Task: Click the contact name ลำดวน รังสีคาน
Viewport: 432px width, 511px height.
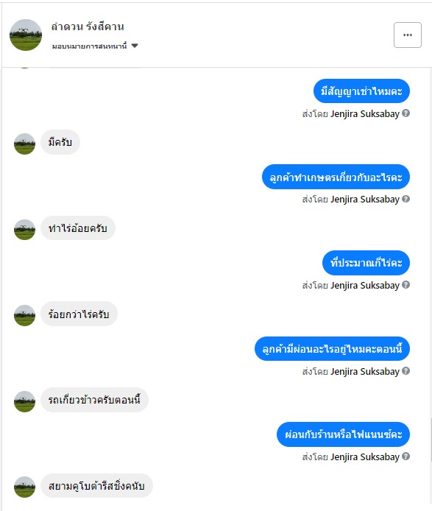Action: (88, 27)
